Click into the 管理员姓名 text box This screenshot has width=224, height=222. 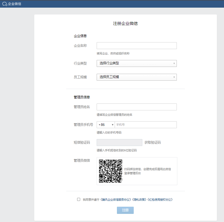[x=136, y=107]
